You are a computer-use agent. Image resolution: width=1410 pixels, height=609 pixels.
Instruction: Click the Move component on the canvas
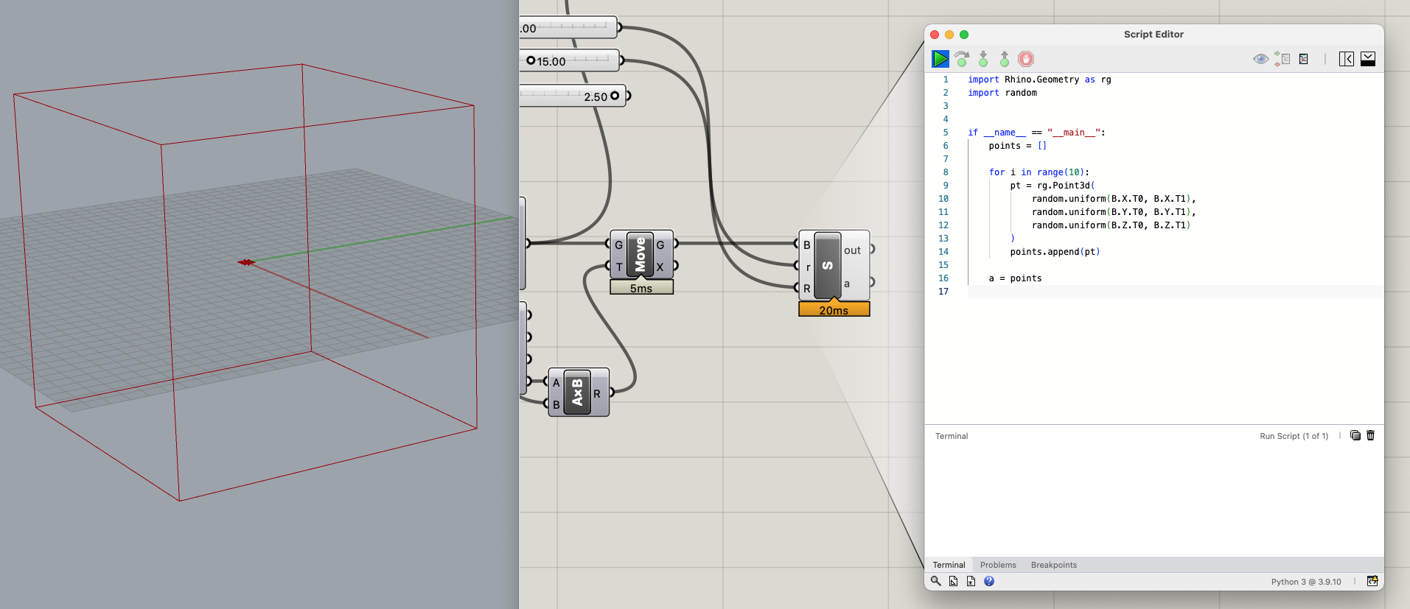[x=640, y=255]
